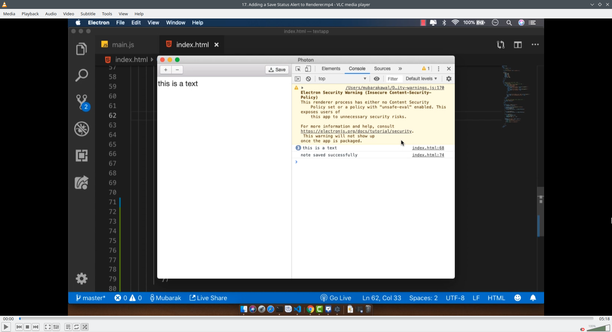Expand the index.html breadcrumb chevron

152,60
